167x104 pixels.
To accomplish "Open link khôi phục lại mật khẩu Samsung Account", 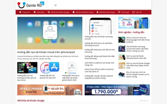I will 99,44.
